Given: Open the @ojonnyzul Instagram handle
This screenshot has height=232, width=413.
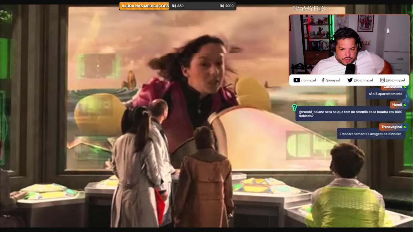Looking at the screenshot, I should (395, 80).
